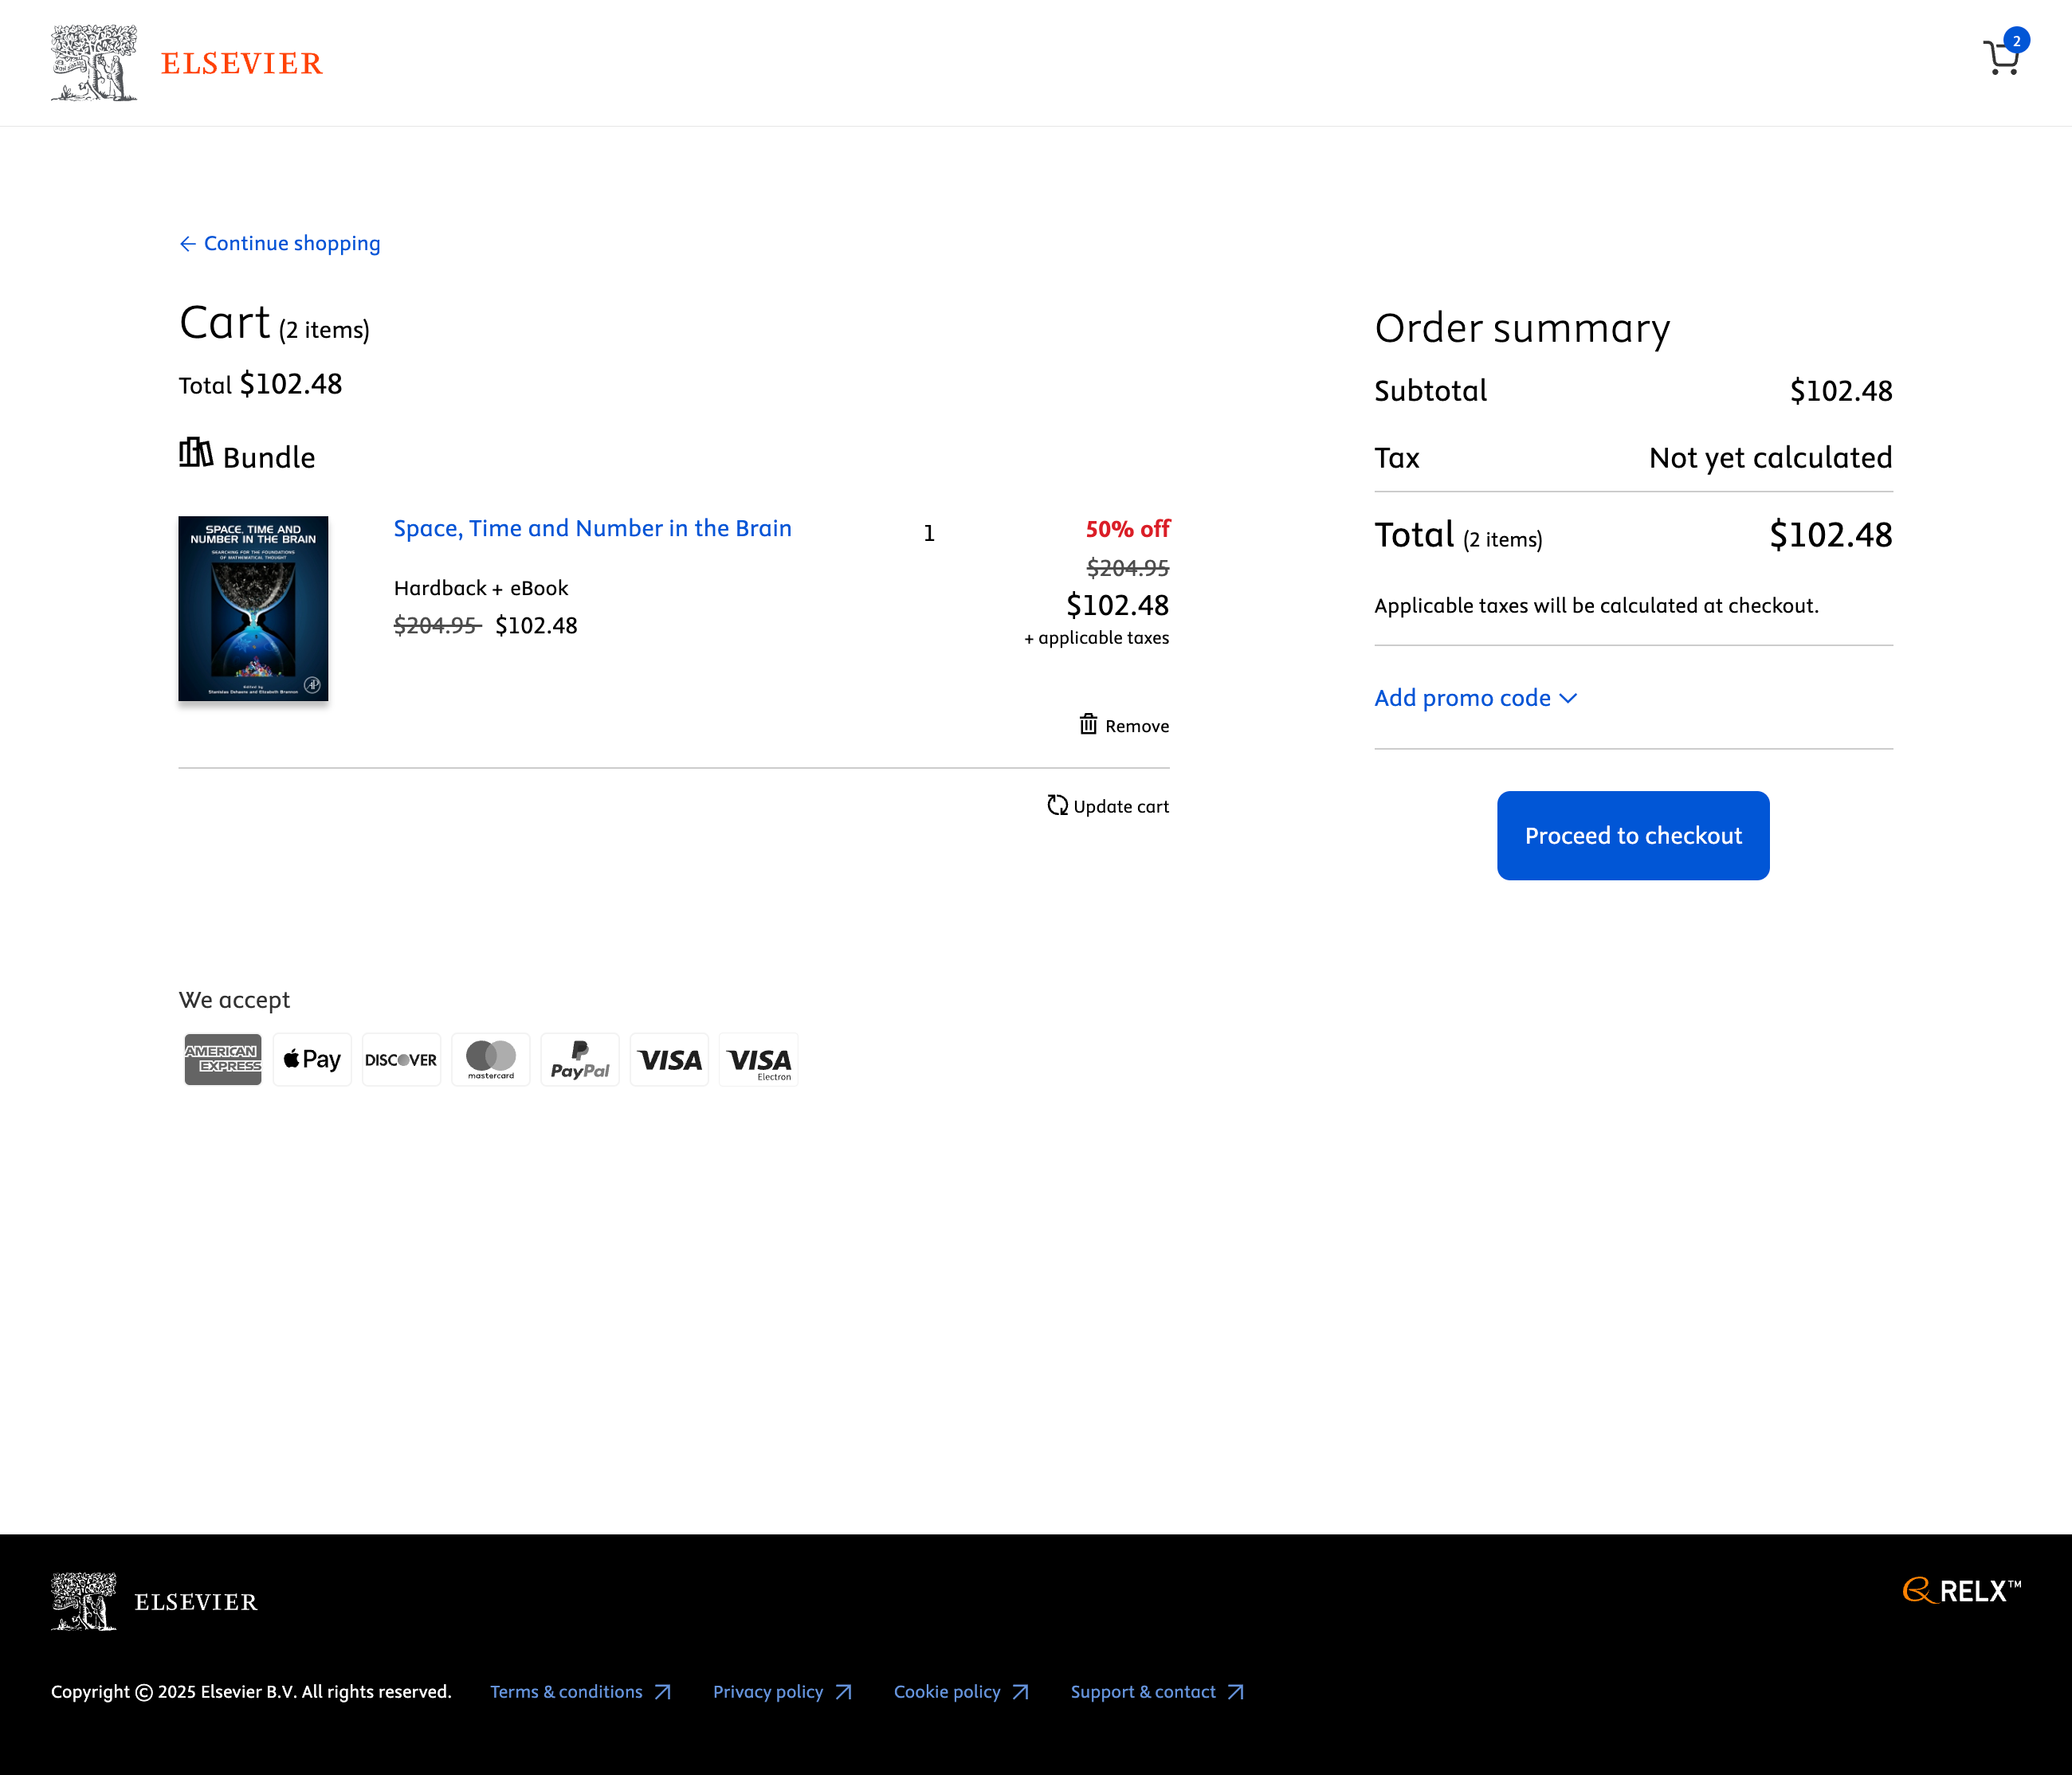The width and height of the screenshot is (2072, 1775).
Task: Click the refresh icon beside Update cart
Action: tap(1057, 805)
